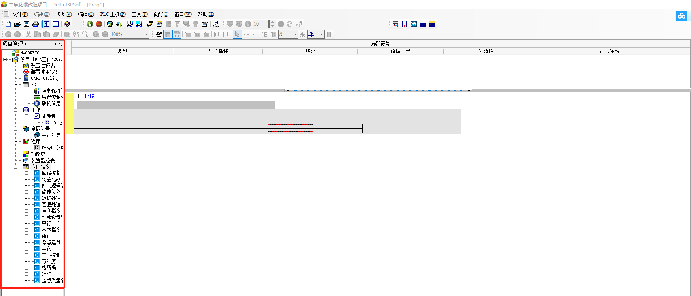
Task: Pin the 项目管理区 panel
Action: click(x=55, y=44)
